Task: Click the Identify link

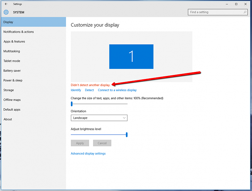Action: 76,90
